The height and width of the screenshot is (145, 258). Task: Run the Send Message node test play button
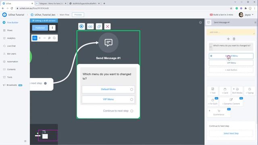point(81,26)
